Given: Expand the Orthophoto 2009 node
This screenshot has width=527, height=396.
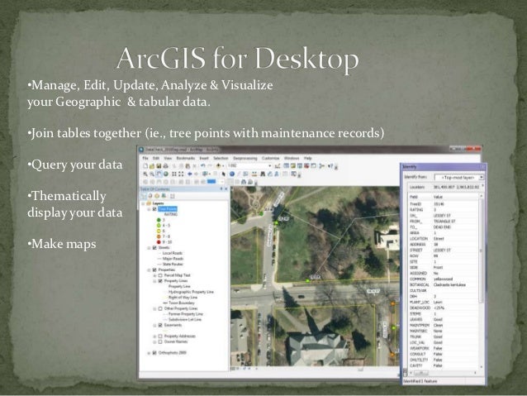Looking at the screenshot, I should (x=149, y=353).
